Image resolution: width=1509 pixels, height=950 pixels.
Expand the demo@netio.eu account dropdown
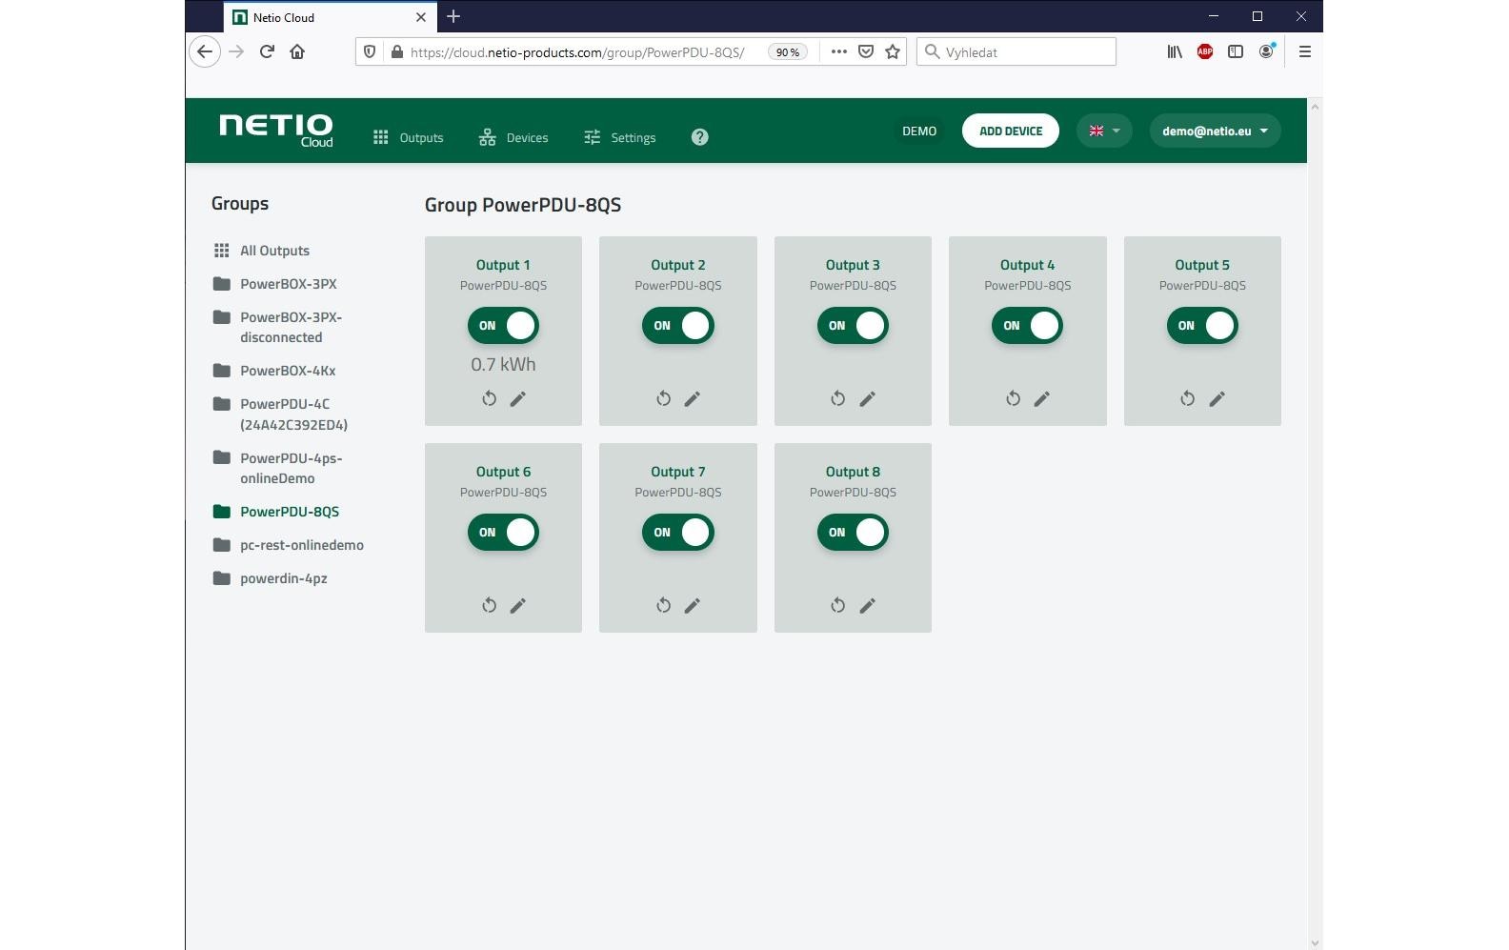1215,131
